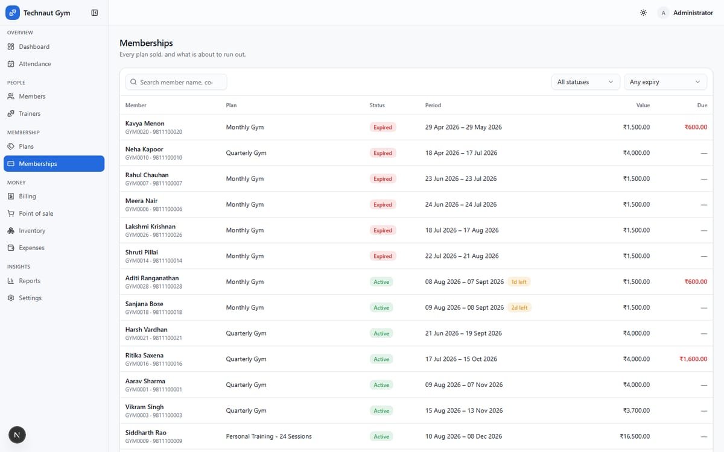
Task: Open the All statuses dropdown
Action: coord(585,82)
